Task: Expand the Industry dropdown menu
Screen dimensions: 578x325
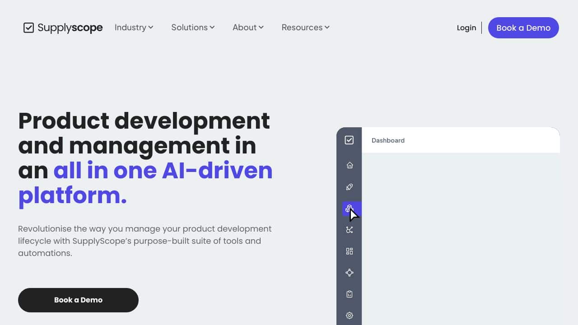Action: pos(134,28)
